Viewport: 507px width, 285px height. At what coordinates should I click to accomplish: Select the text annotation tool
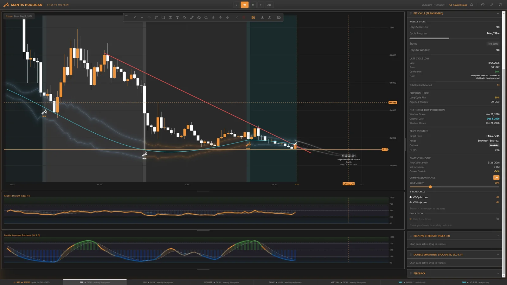click(177, 17)
